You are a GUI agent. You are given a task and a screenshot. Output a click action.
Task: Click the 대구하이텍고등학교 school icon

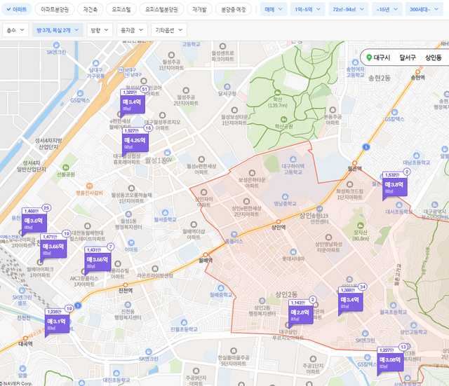click(x=293, y=159)
